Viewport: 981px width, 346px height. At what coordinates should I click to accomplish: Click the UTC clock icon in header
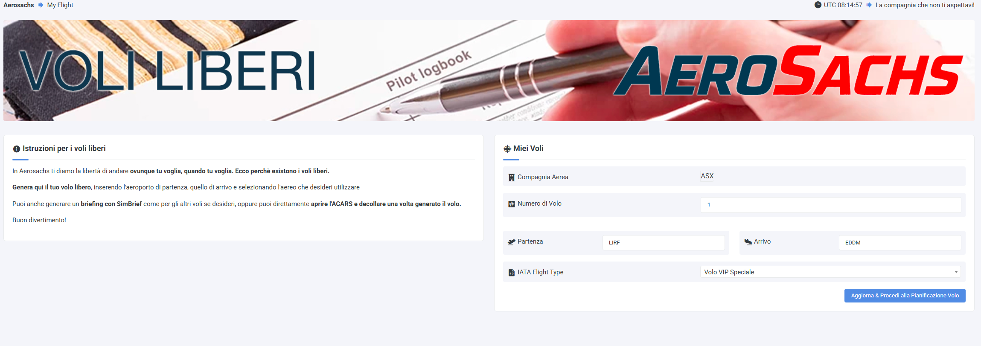click(x=818, y=5)
